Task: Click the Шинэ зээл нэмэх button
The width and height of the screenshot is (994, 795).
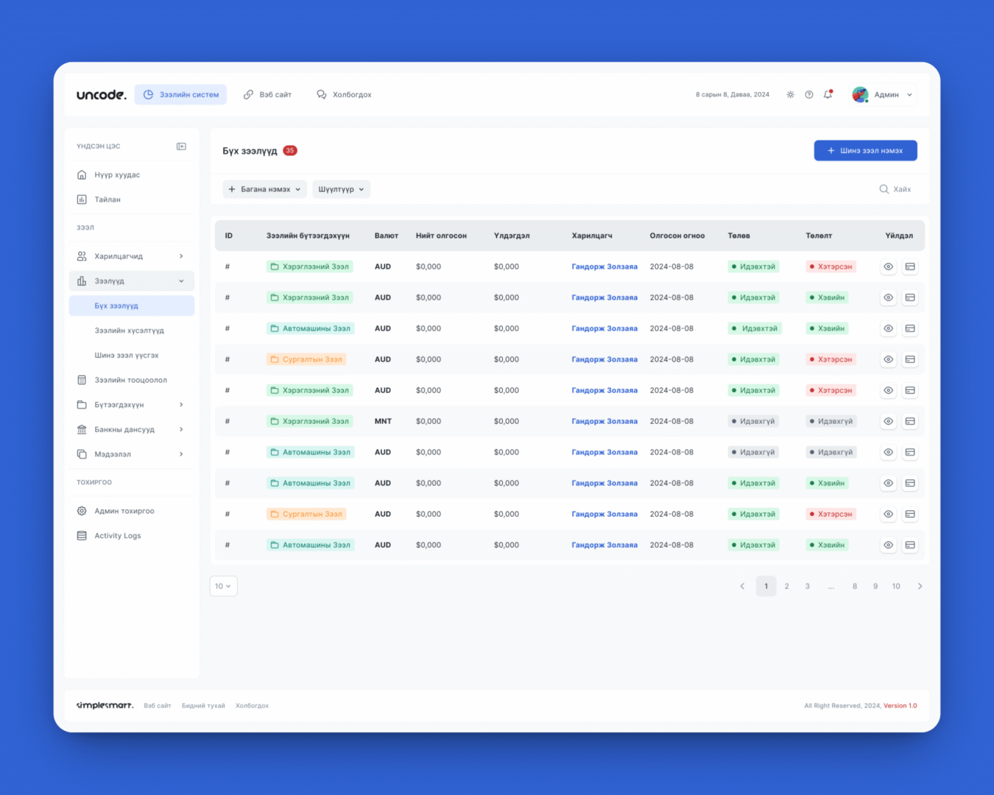Action: pos(865,150)
